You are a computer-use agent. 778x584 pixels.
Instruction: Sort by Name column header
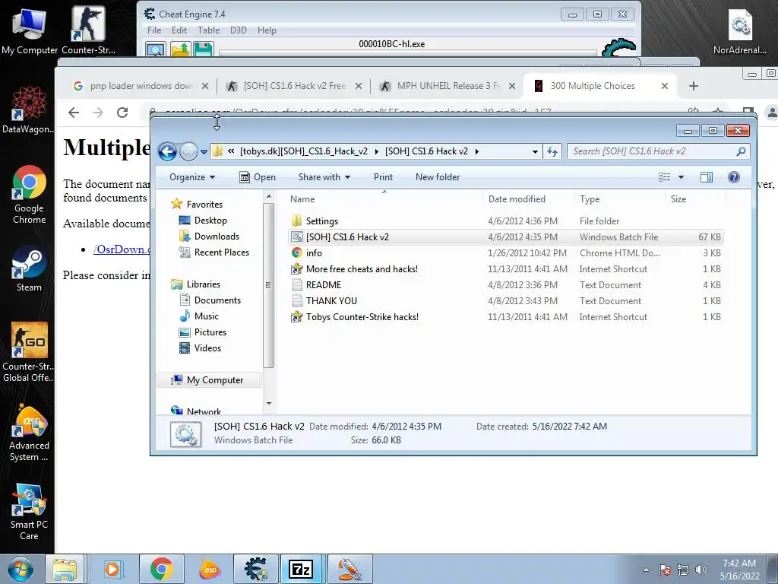pyautogui.click(x=302, y=199)
